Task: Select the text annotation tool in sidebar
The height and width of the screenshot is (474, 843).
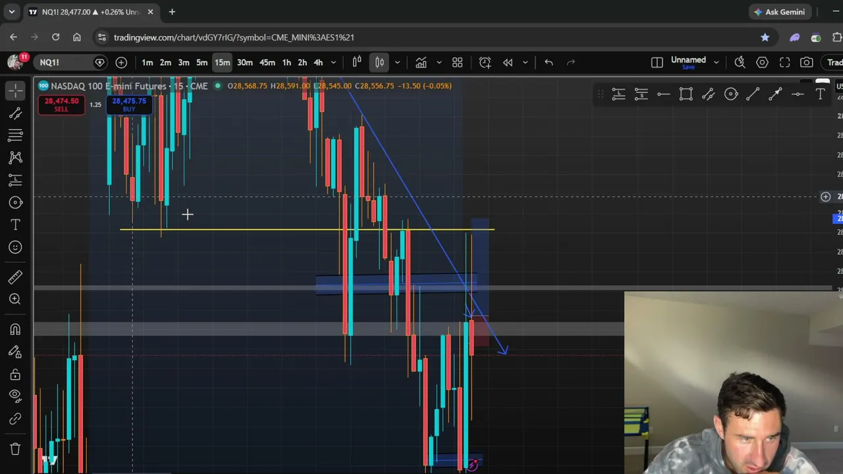Action: (x=15, y=225)
